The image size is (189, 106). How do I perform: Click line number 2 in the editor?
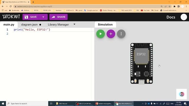7,34
